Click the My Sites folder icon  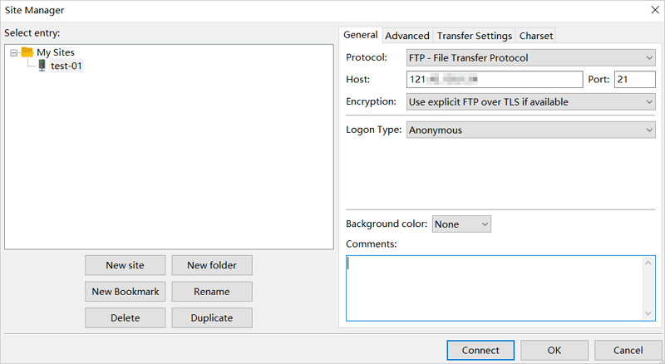(27, 52)
